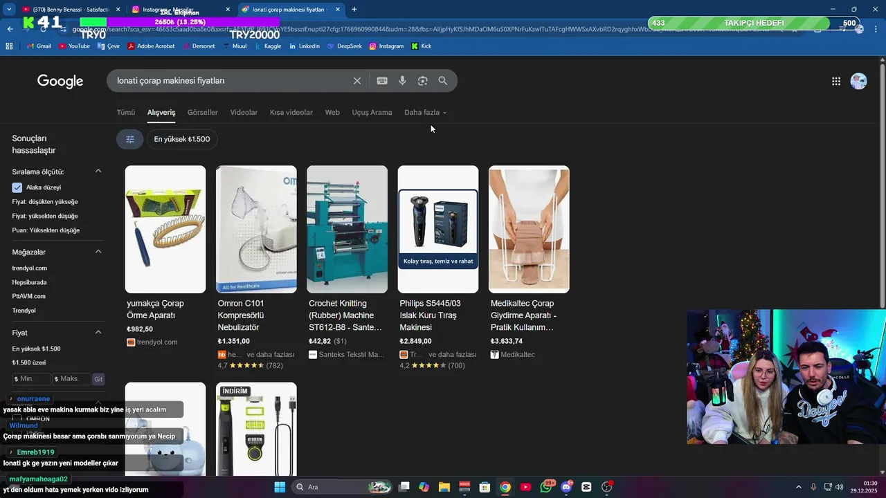Switch to the Görseller tab
This screenshot has width=886, height=498.
pos(203,113)
